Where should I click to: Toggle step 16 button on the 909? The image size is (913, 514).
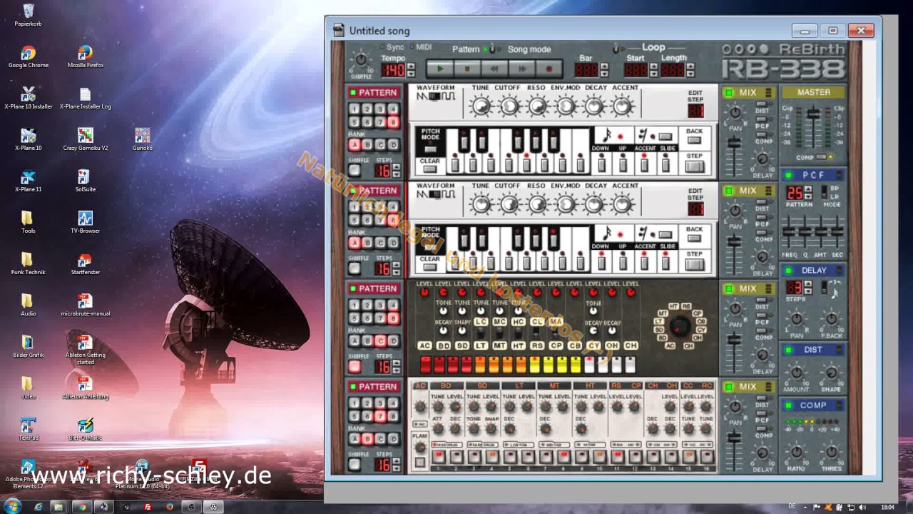click(707, 457)
